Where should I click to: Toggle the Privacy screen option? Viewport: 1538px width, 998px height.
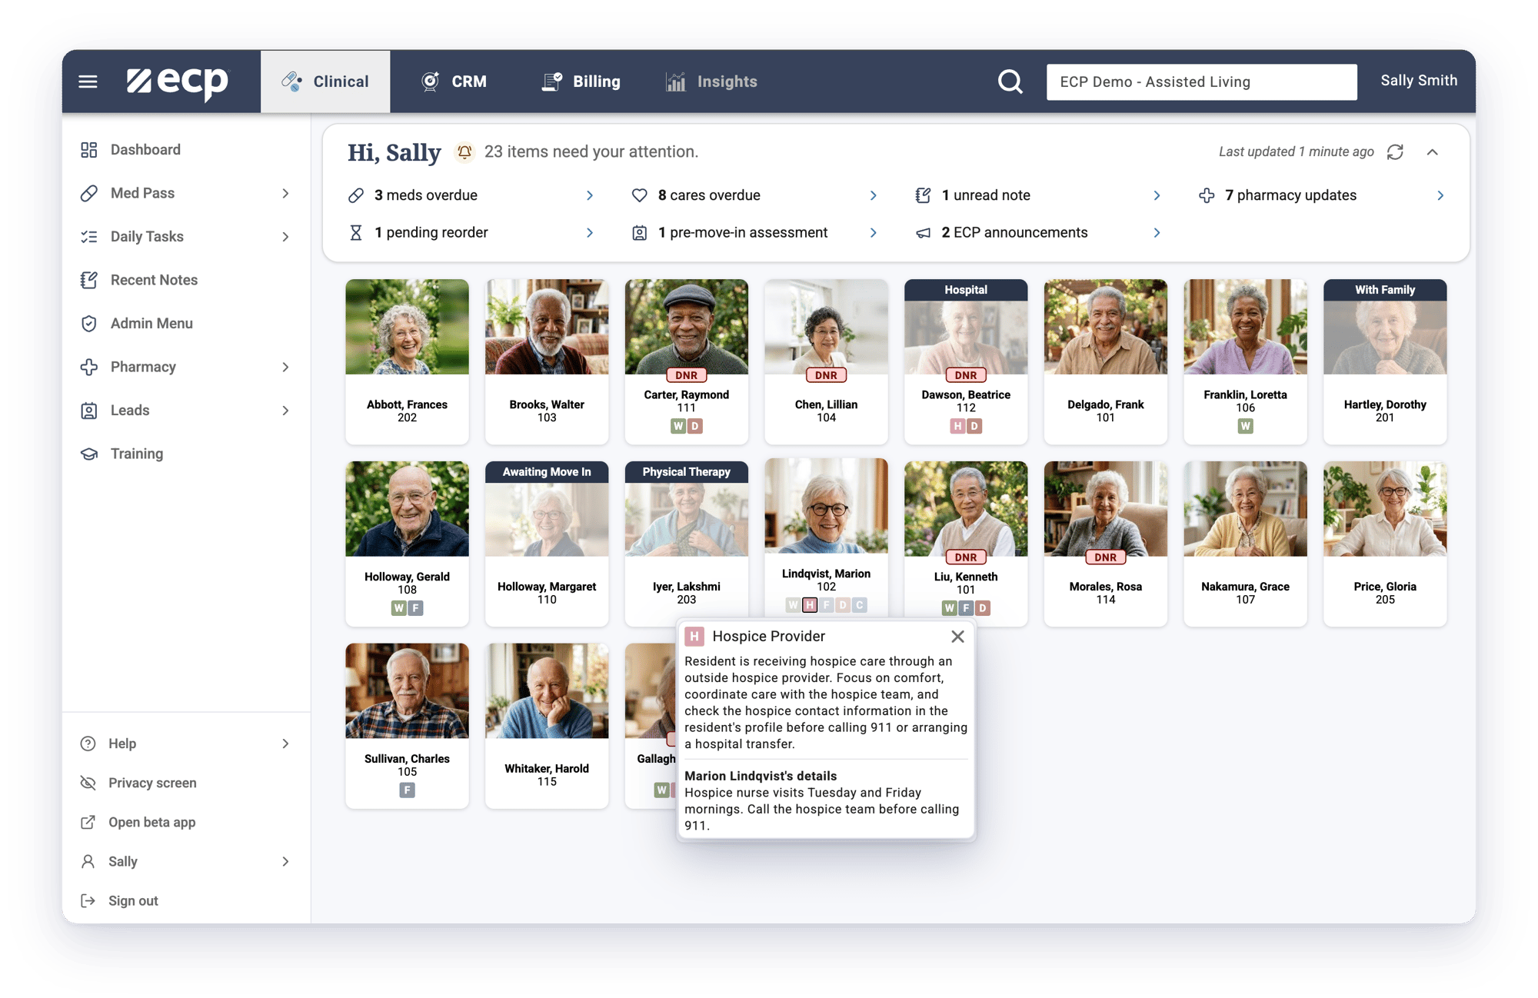186,783
